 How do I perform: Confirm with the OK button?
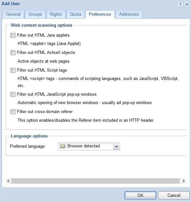(x=140, y=195)
